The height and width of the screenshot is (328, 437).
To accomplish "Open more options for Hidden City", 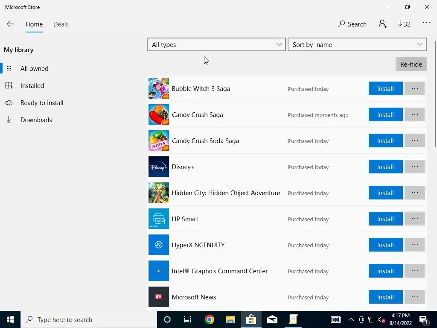I will 415,193.
